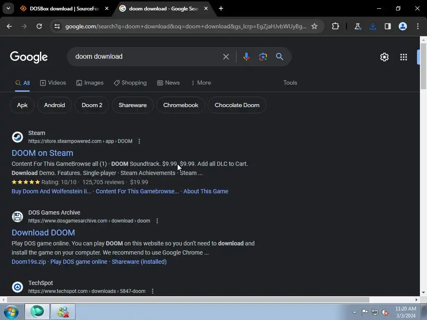427x320 pixels.
Task: Switch to the News results tab
Action: (x=168, y=83)
